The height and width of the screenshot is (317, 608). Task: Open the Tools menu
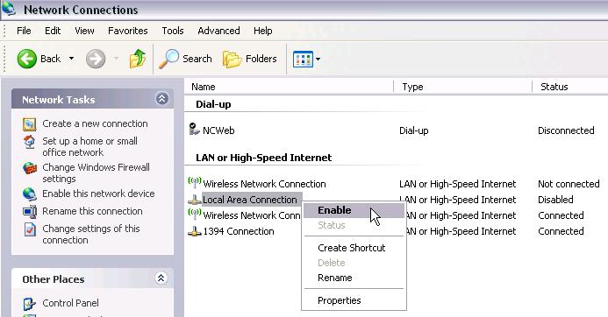(173, 31)
